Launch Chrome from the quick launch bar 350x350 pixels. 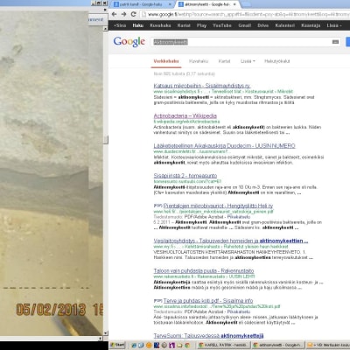click(x=187, y=346)
